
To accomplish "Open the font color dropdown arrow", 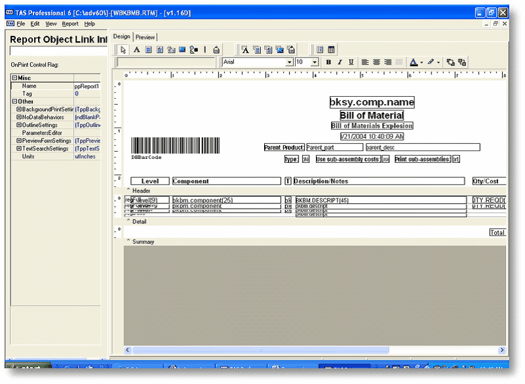I will tap(421, 63).
